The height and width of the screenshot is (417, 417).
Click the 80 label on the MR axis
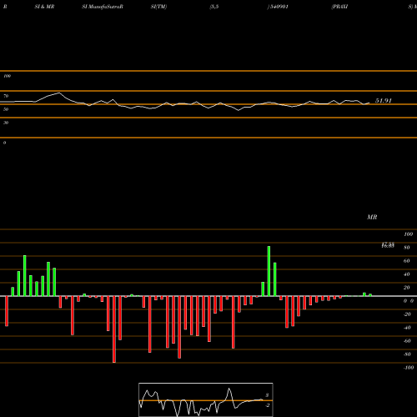(x=407, y=248)
